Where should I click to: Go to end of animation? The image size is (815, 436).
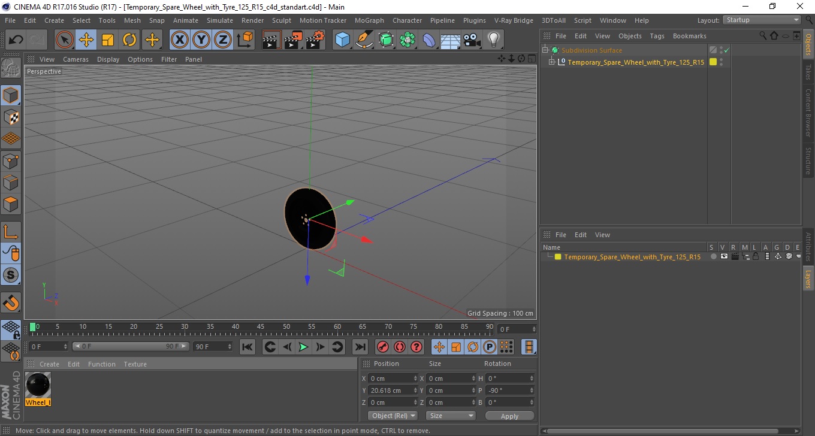360,347
